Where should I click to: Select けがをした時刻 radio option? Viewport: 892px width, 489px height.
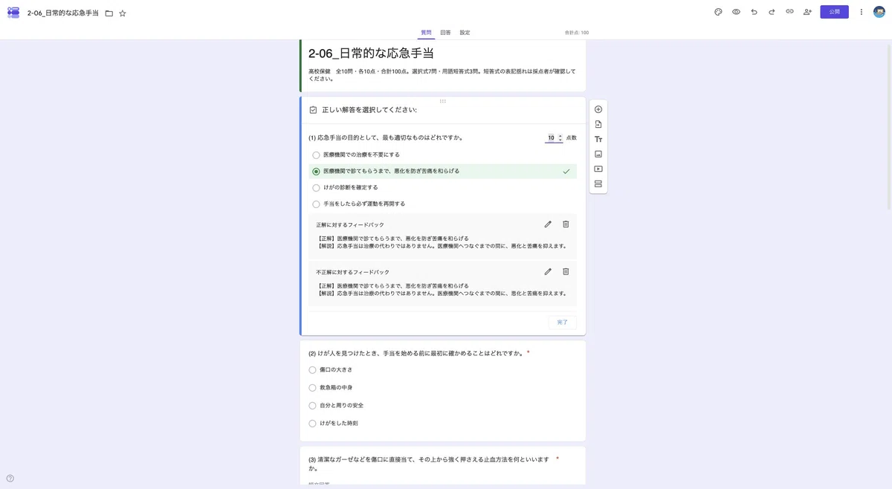point(312,423)
